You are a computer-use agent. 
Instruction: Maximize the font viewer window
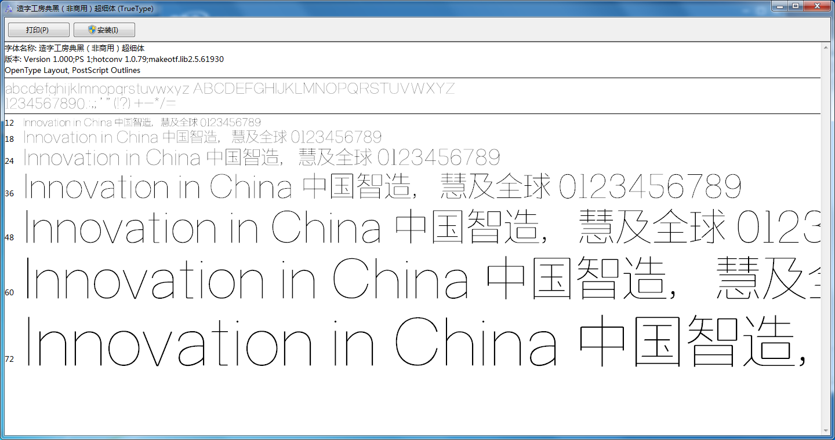coord(796,6)
